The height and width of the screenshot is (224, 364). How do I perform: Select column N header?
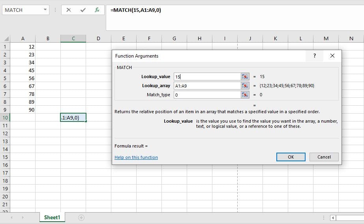click(x=351, y=39)
